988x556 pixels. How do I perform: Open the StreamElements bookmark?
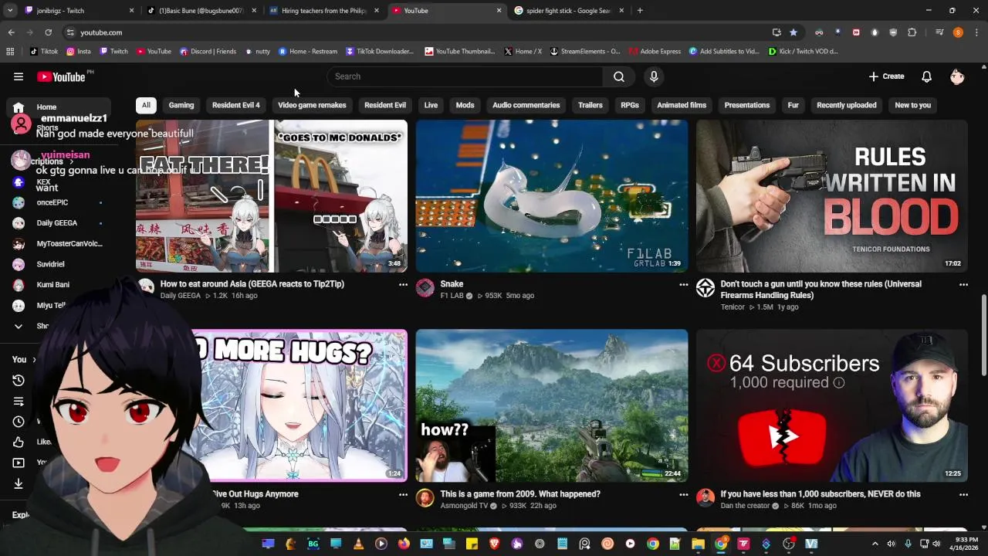pos(584,52)
